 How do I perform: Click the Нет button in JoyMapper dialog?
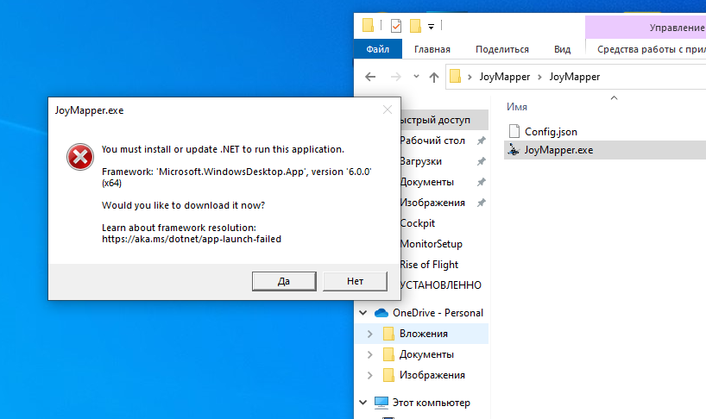[x=355, y=281]
